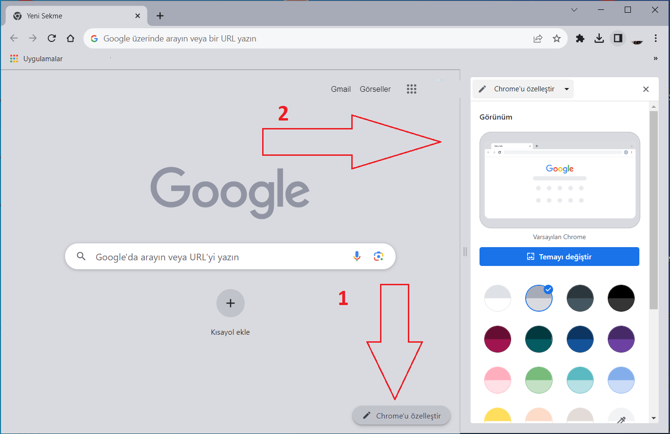The image size is (670, 434).
Task: Pick the light blue color swatch
Action: click(x=621, y=380)
